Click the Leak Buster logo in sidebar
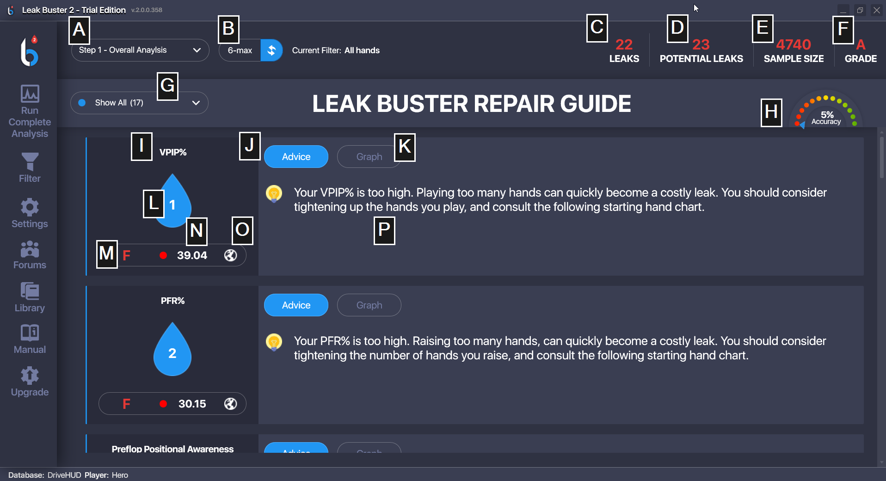The height and width of the screenshot is (481, 886). pos(29,50)
